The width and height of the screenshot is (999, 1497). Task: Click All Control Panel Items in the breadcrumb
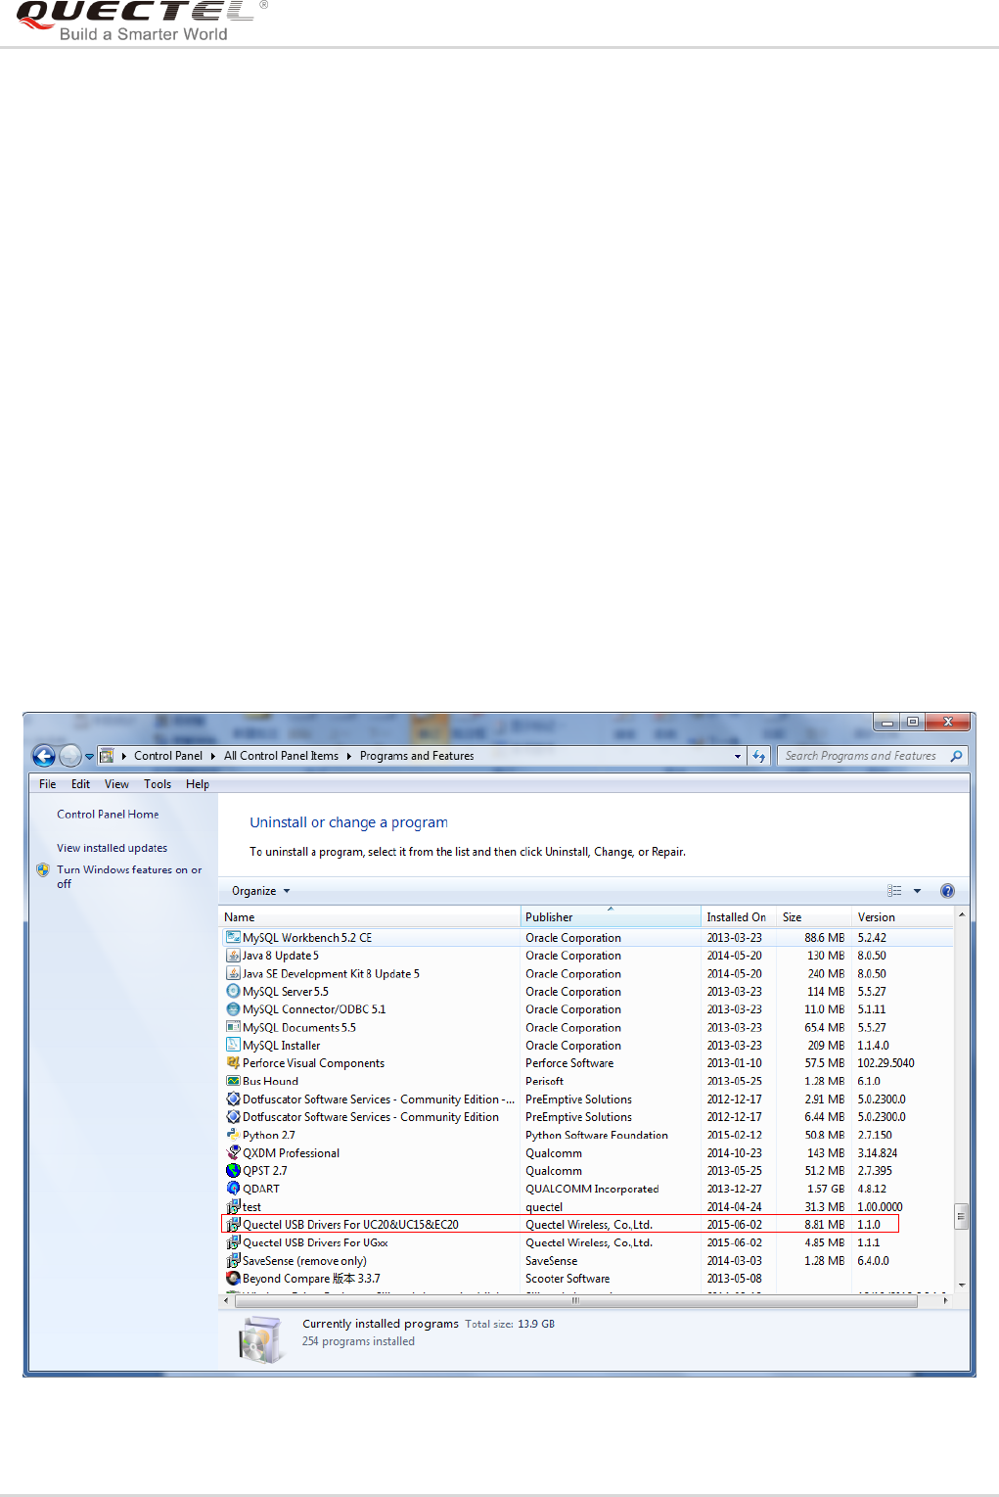[x=281, y=756]
